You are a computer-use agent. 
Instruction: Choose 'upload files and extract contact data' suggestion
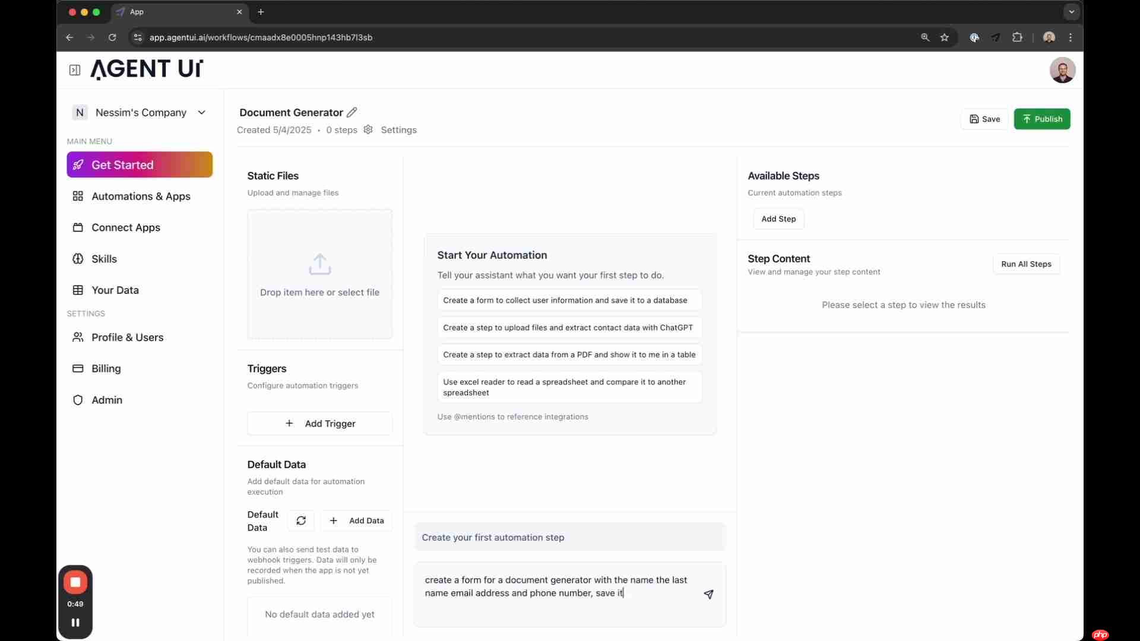pos(569,328)
